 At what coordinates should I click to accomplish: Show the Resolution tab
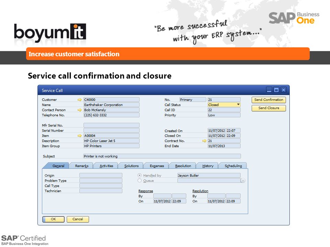point(183,166)
